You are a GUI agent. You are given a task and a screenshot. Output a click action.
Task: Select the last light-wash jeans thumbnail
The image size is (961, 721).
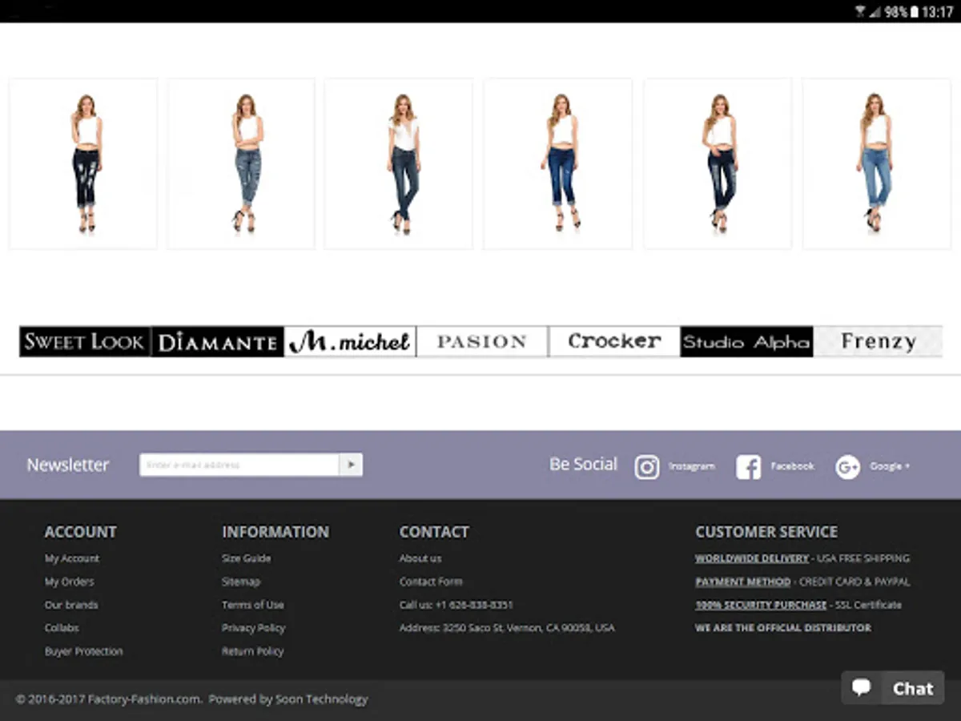pyautogui.click(x=876, y=163)
